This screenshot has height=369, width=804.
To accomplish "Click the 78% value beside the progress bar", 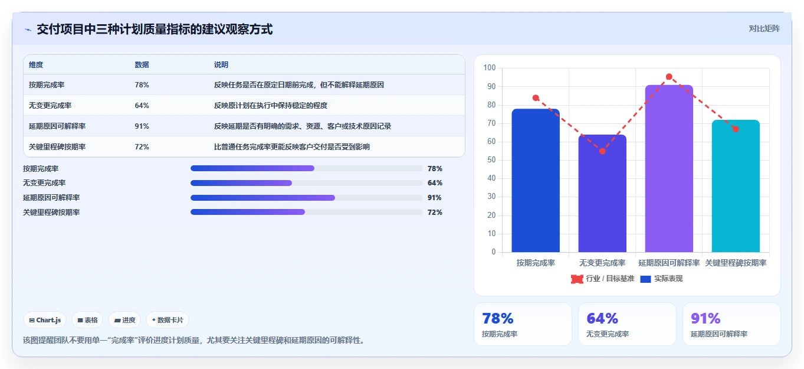I will click(435, 169).
